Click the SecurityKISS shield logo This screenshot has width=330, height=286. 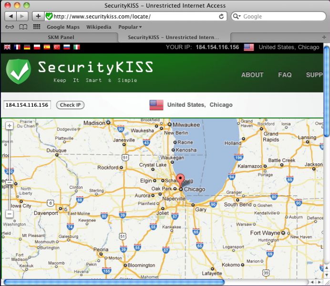(19, 71)
